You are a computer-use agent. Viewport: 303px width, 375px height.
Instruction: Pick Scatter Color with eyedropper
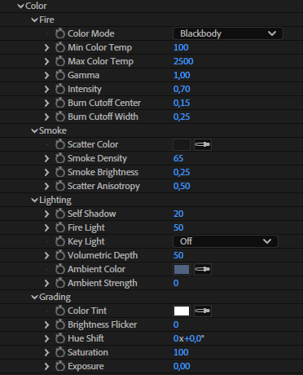point(203,144)
